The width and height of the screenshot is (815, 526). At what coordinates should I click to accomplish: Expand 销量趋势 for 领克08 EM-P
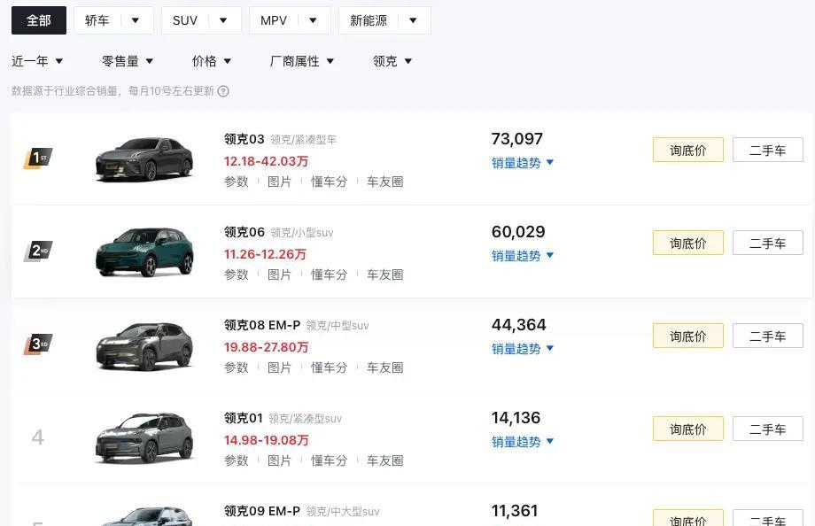click(523, 349)
